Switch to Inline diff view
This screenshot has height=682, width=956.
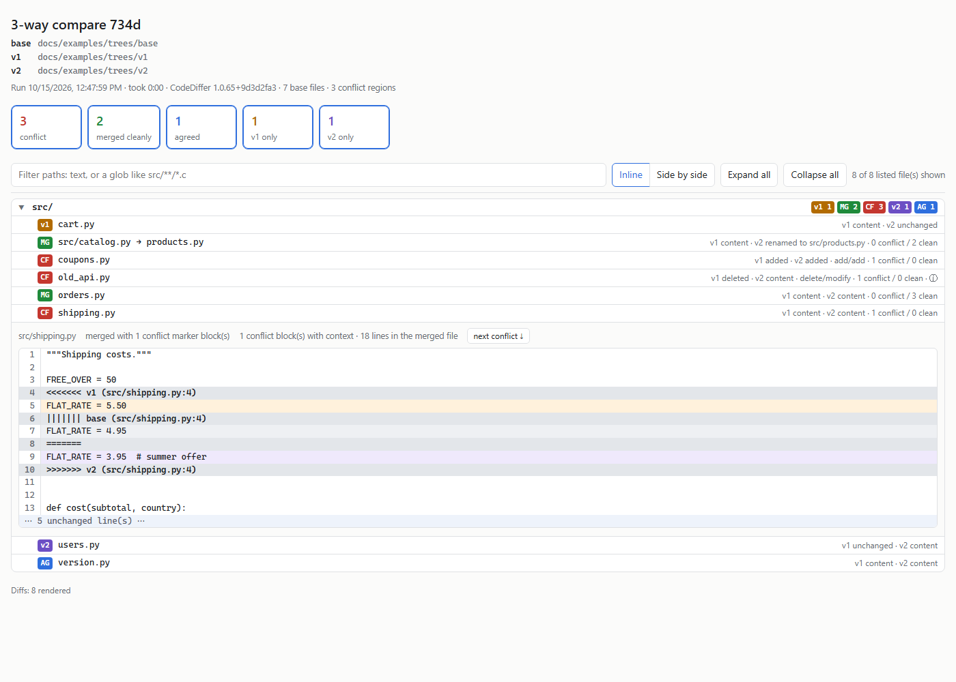631,175
